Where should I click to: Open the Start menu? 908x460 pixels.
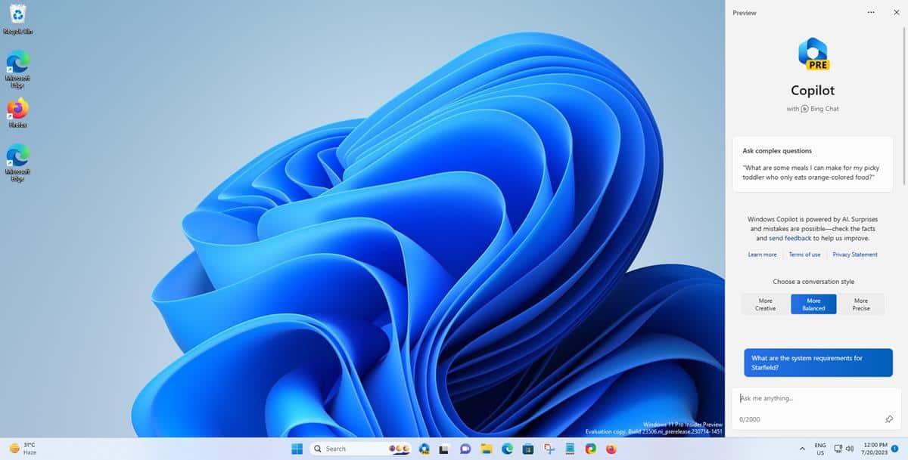[x=297, y=449]
